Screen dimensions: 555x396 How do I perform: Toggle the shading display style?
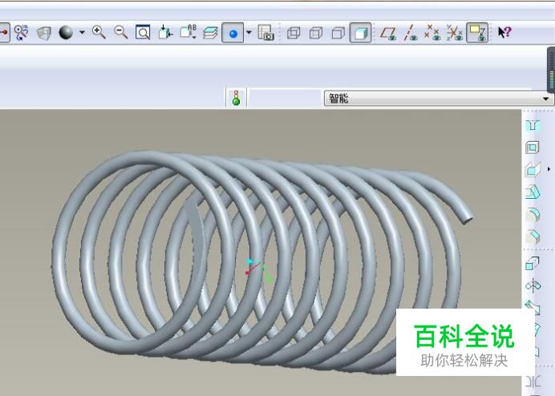(x=360, y=33)
